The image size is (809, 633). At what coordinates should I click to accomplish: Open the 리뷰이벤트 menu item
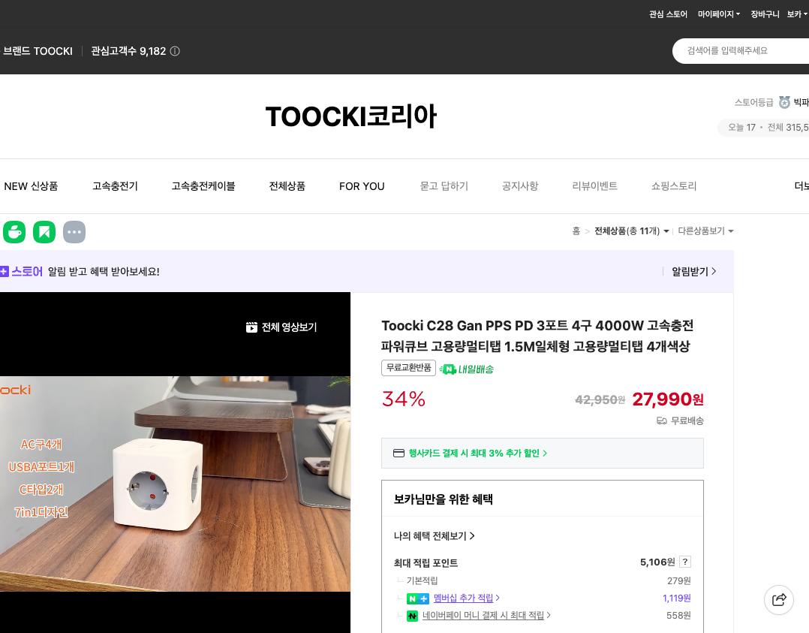594,186
